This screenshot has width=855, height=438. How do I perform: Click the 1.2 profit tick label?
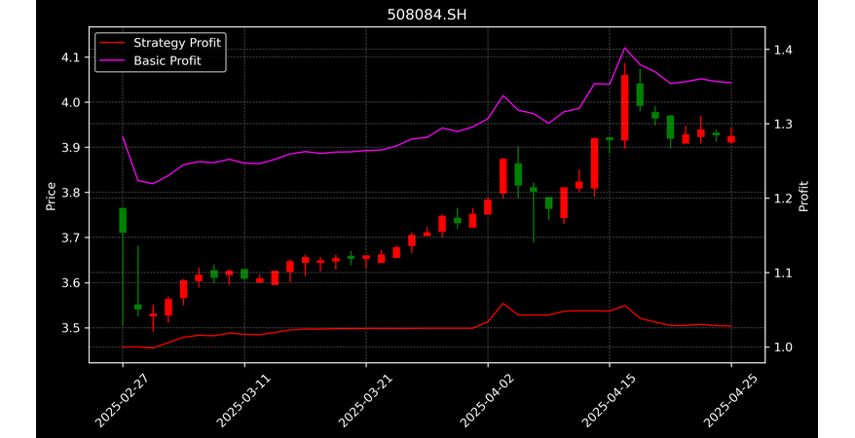pos(783,199)
